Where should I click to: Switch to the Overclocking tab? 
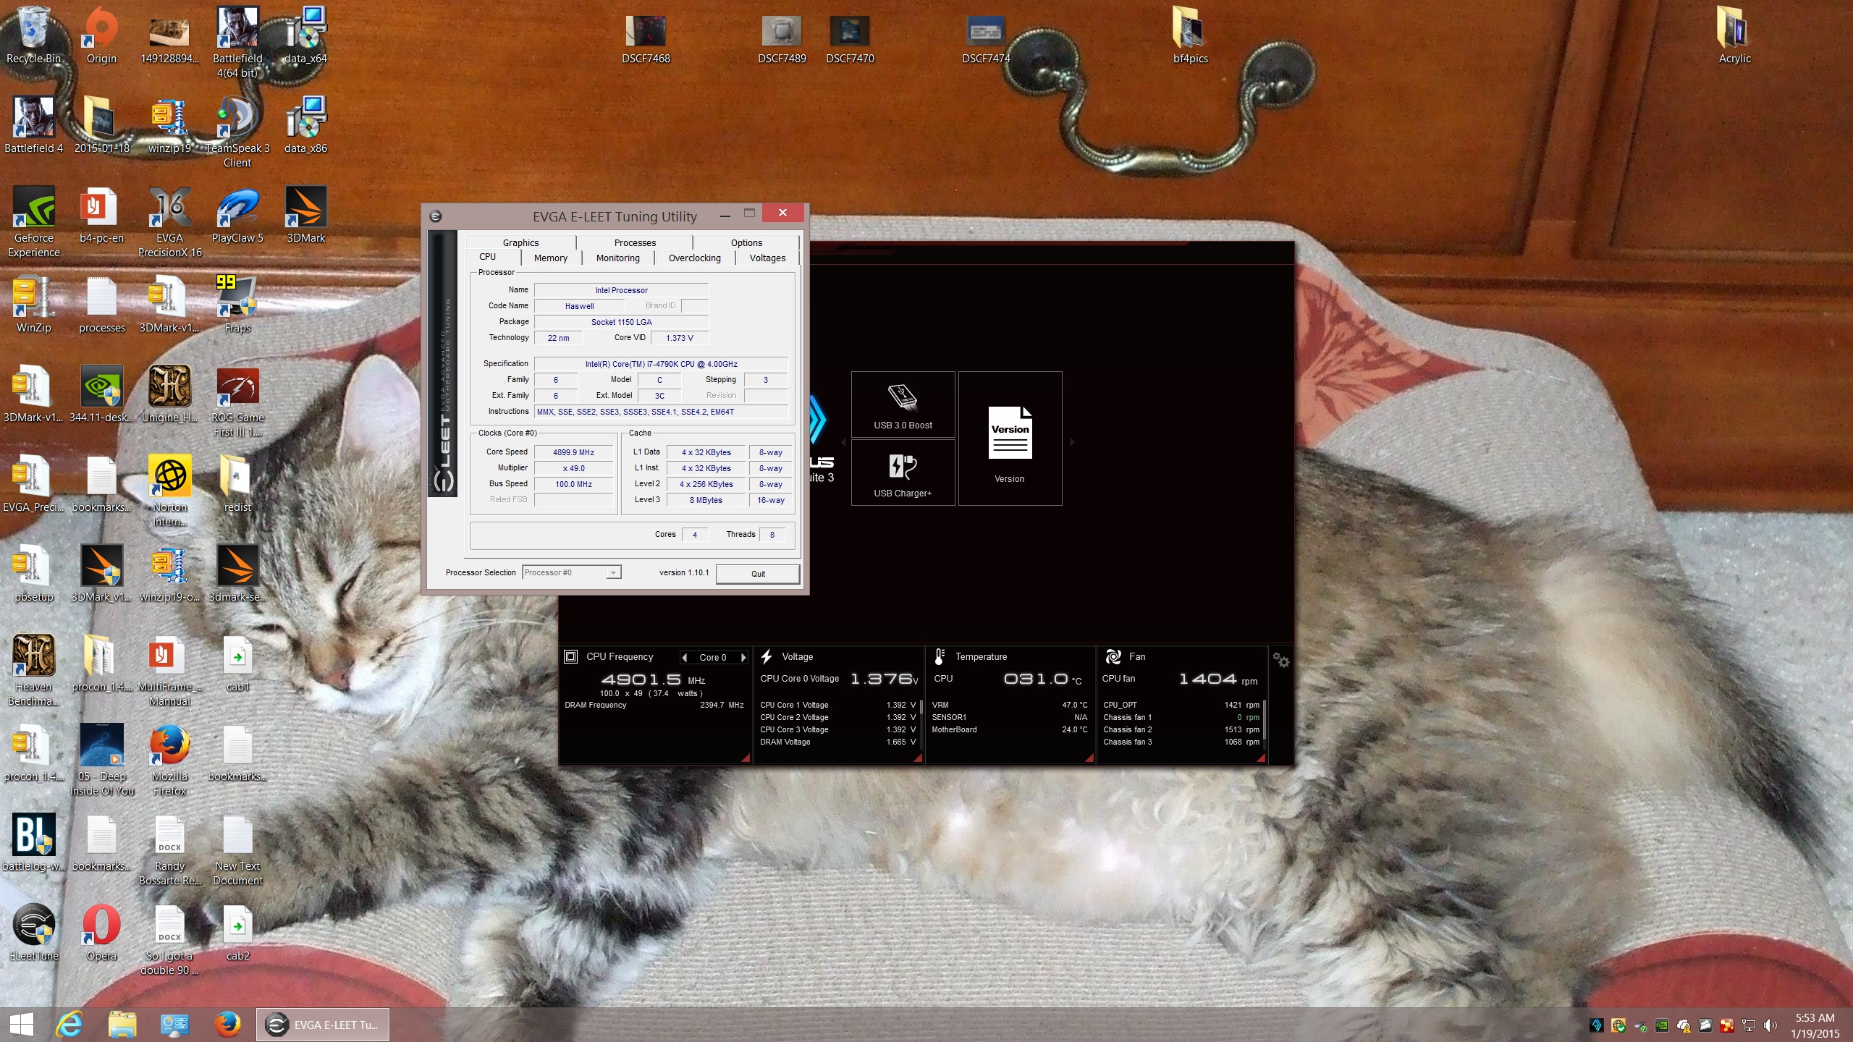(694, 258)
